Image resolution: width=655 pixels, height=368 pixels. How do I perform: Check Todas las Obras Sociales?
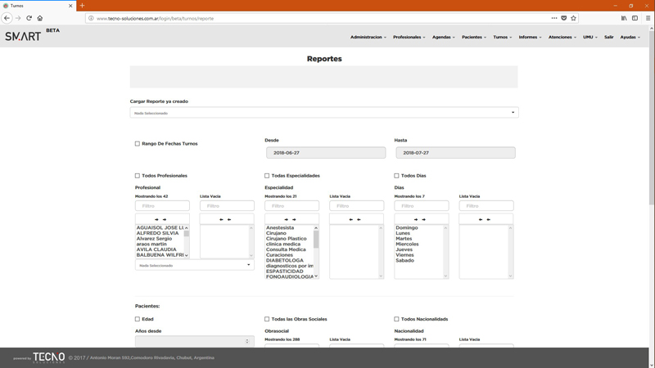click(267, 319)
